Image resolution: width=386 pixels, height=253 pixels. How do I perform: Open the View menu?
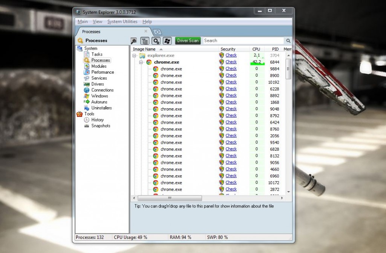pyautogui.click(x=98, y=21)
